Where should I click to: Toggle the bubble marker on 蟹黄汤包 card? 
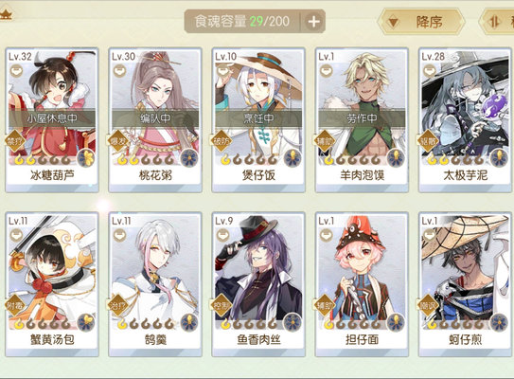coord(16,235)
